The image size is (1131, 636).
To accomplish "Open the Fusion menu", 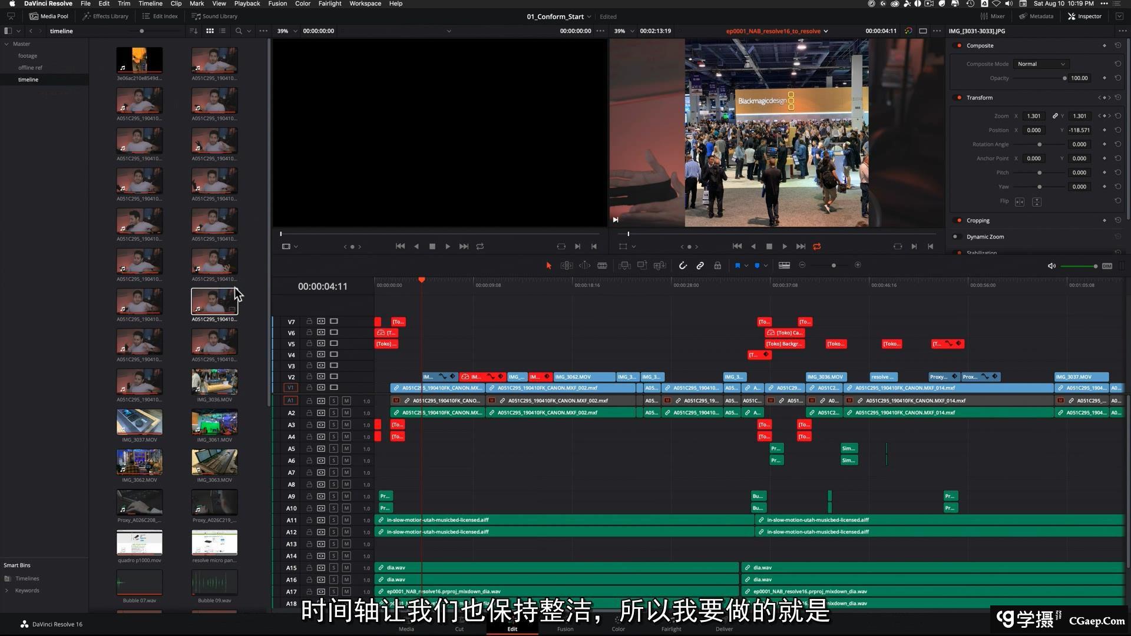I will [277, 4].
